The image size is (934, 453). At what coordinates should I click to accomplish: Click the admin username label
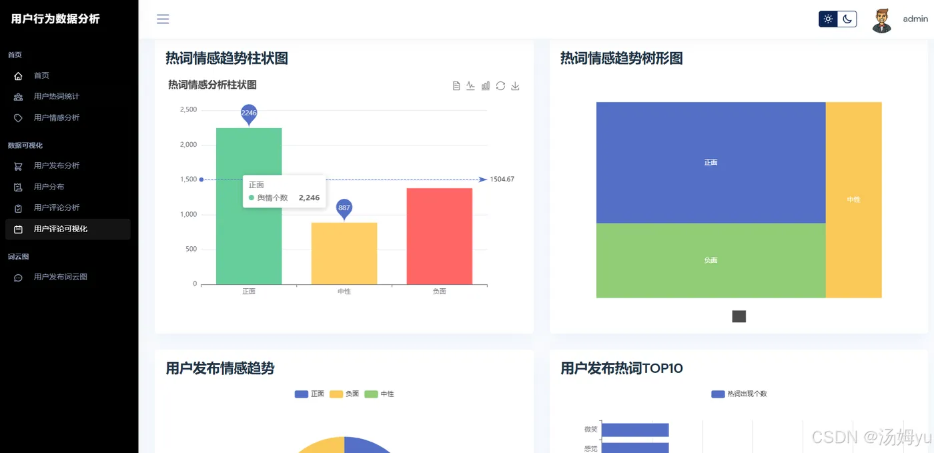(915, 19)
